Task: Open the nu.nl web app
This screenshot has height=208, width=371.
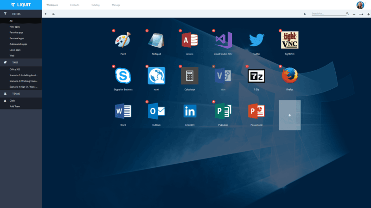Action: point(156,76)
